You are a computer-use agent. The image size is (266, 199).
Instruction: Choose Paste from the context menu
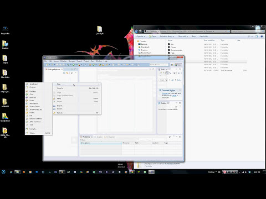[x=77, y=98]
